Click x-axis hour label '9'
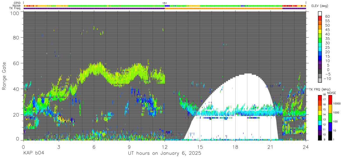 point(129,146)
